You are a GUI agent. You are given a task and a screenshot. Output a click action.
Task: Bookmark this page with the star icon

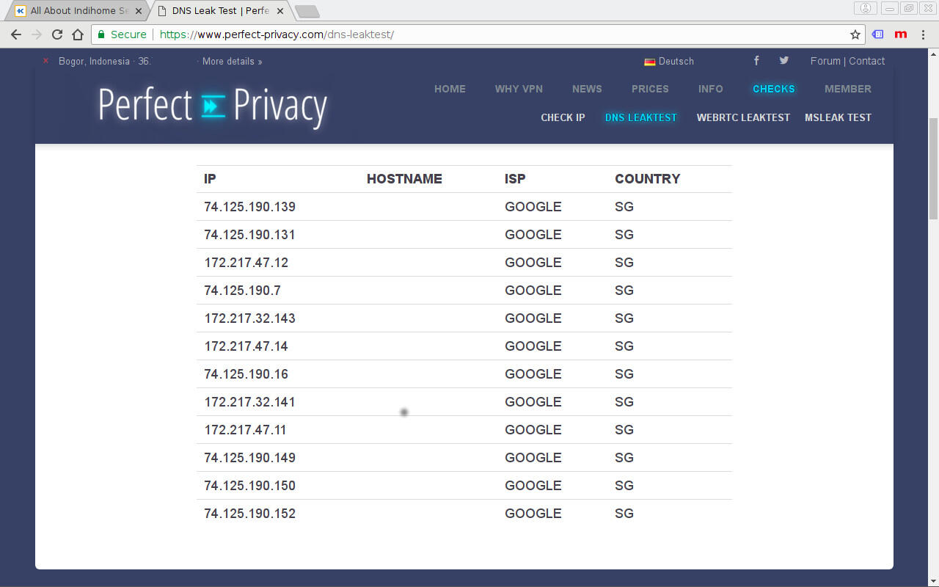855,34
